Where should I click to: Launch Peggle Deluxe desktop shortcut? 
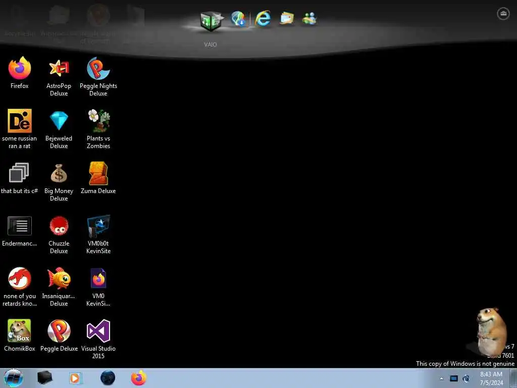tap(59, 335)
